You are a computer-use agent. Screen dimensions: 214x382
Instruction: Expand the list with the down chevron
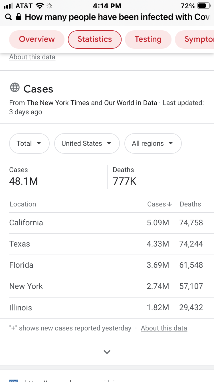(107, 352)
